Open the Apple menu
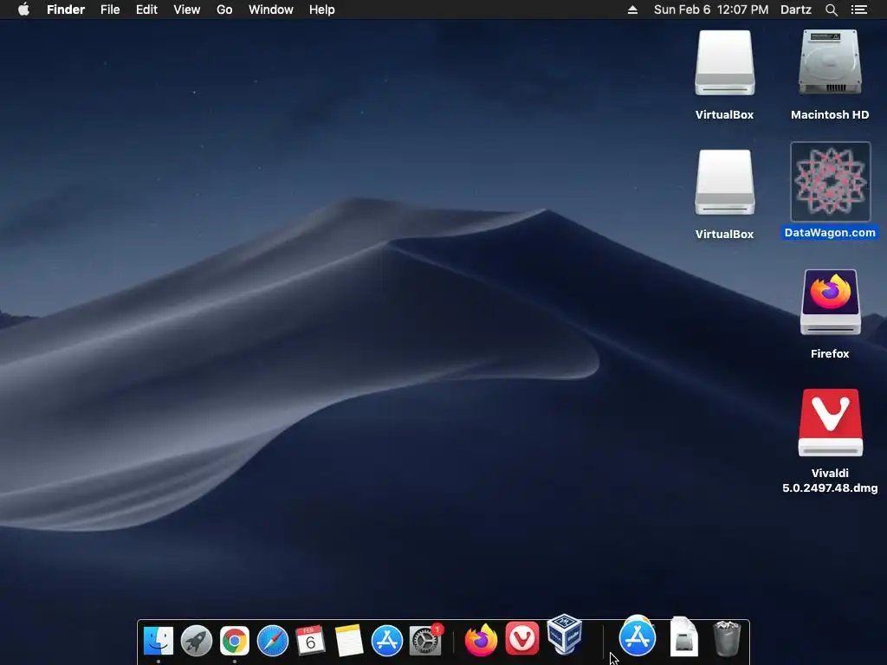 tap(23, 9)
